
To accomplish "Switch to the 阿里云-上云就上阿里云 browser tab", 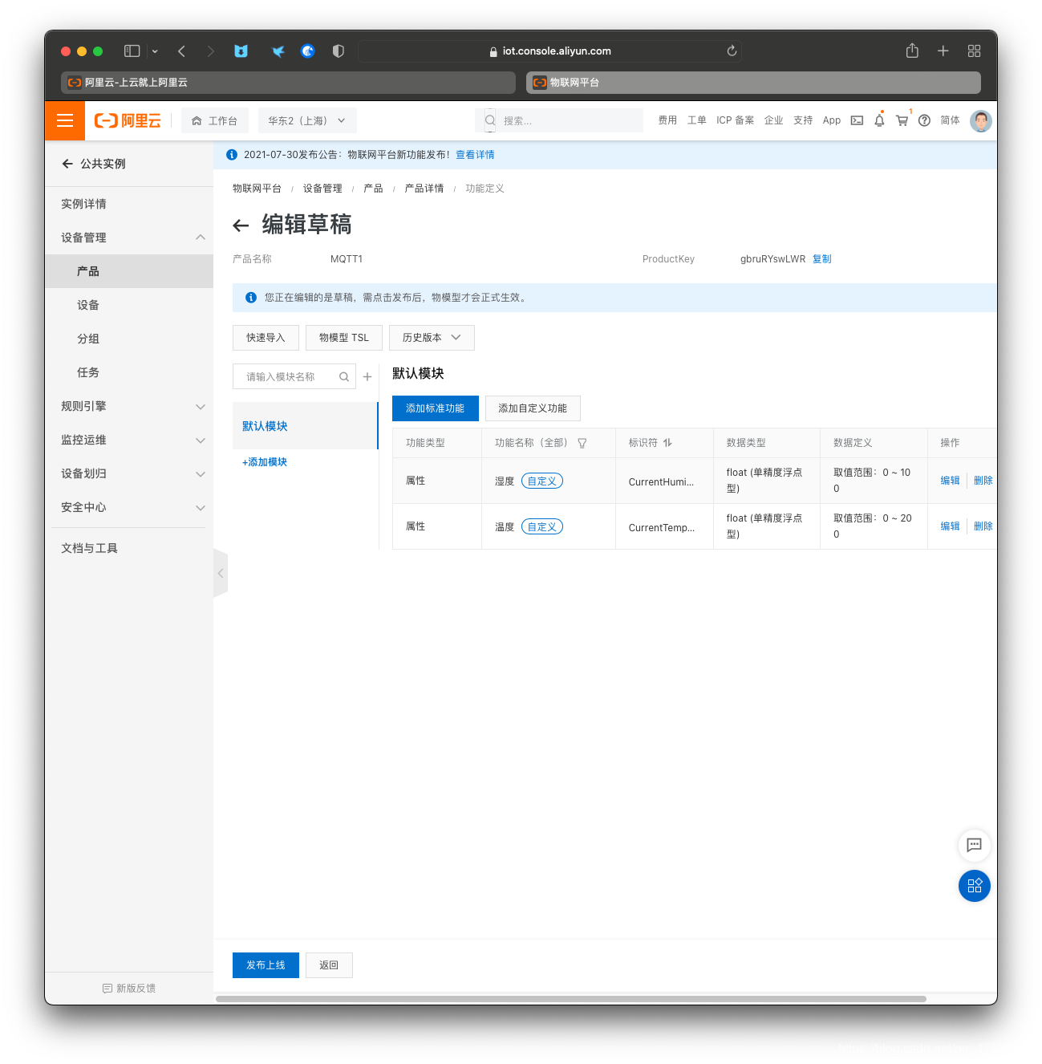I will [287, 83].
